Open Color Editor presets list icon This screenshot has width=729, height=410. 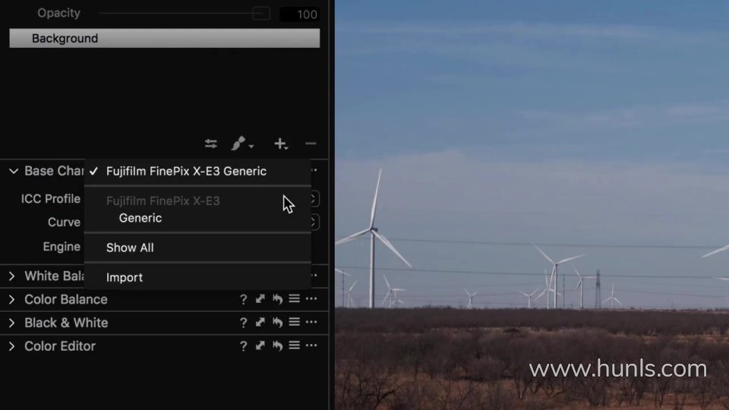pos(295,345)
